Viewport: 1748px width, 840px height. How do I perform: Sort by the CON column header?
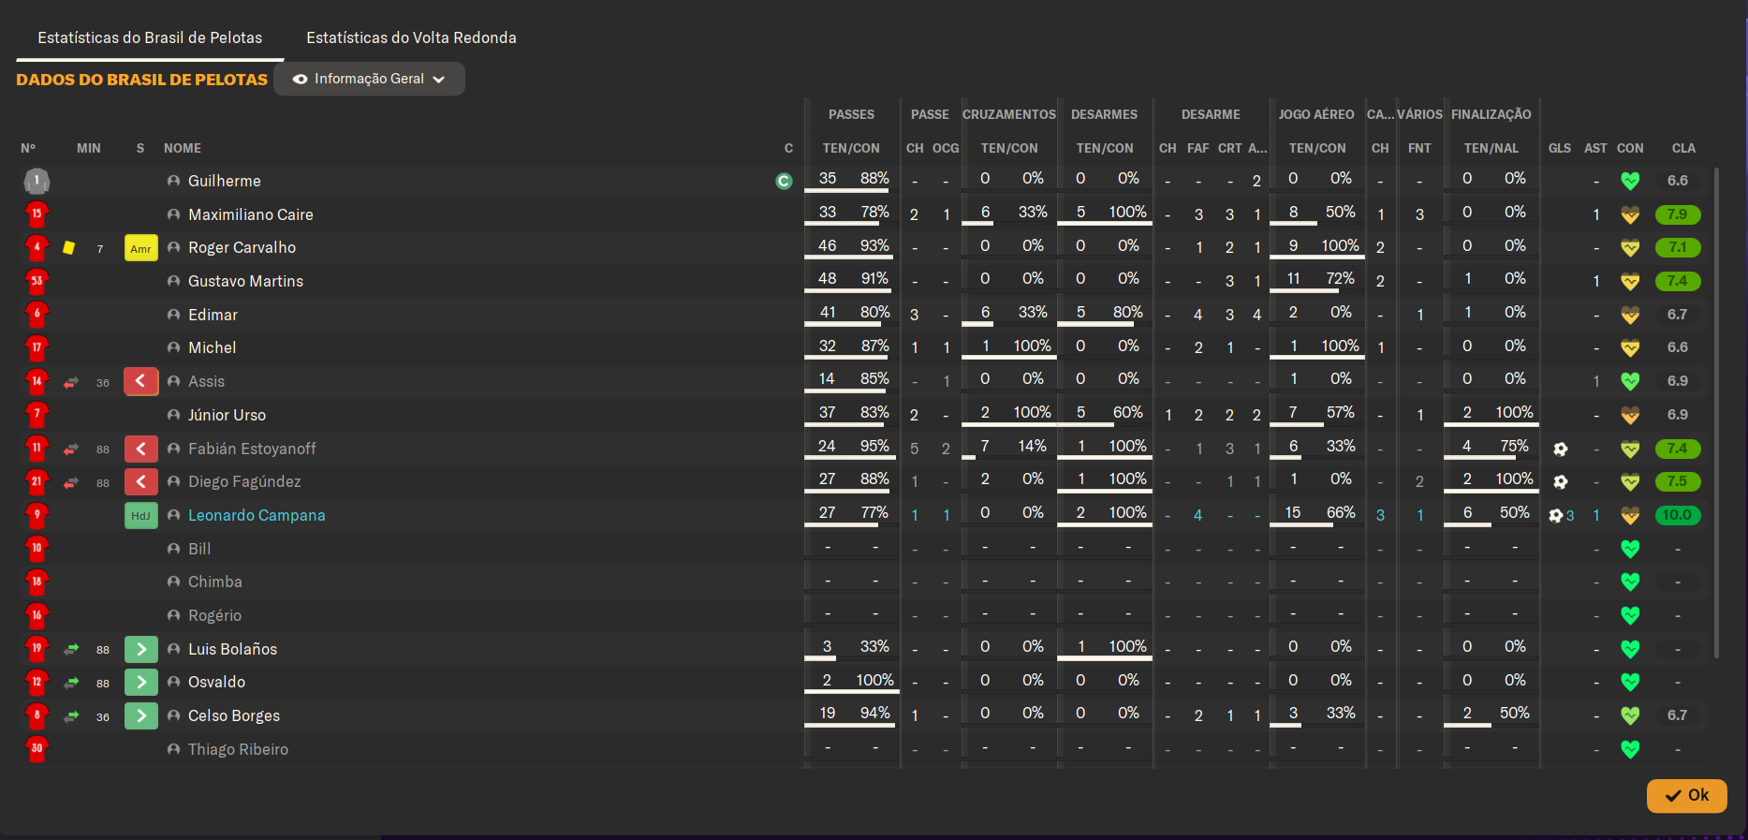tap(1630, 148)
